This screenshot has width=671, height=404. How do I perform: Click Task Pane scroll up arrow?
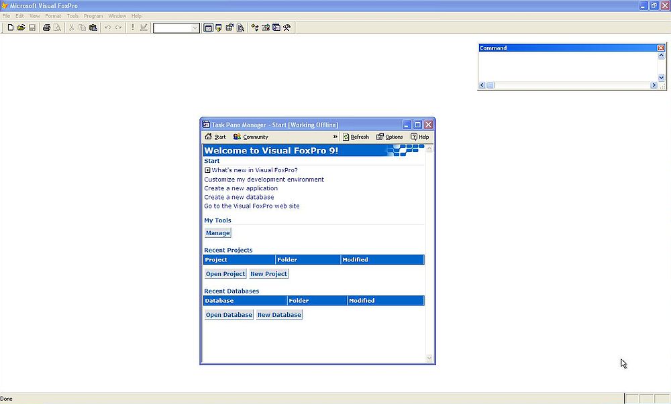point(429,149)
